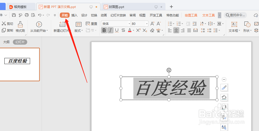Toggle Bold formatting
259x131 pixels.
pos(104,30)
